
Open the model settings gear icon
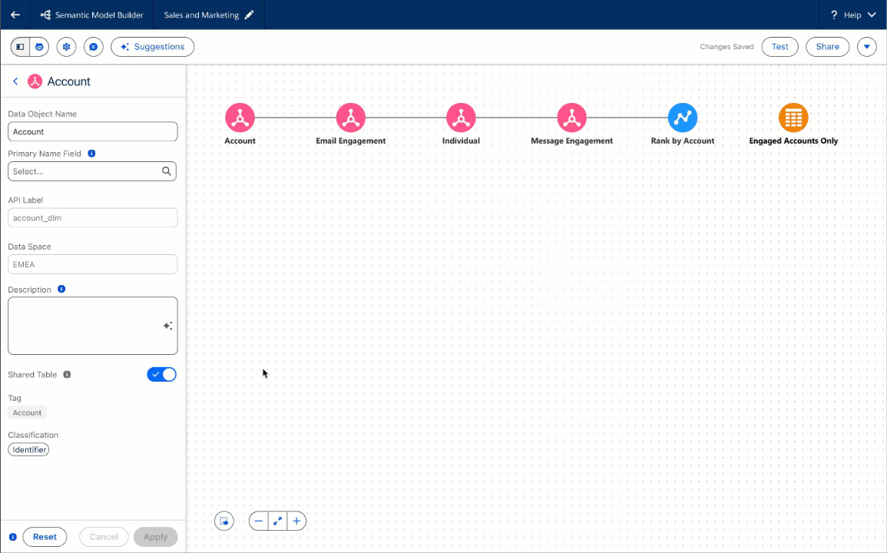pyautogui.click(x=67, y=47)
